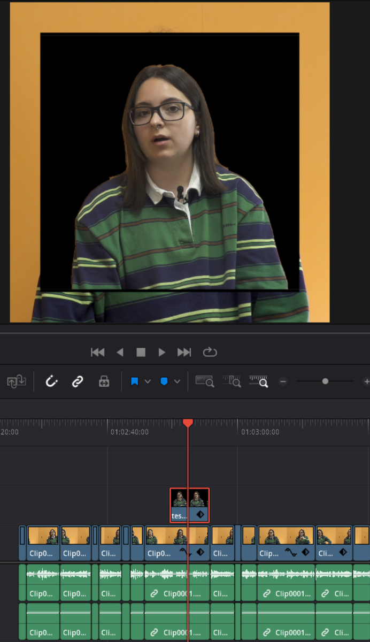The height and width of the screenshot is (642, 370).
Task: Add a blue marker at playhead
Action: tap(164, 381)
